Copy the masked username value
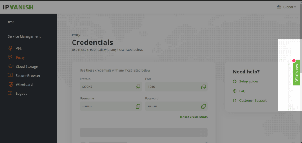Viewport: 302px width, 143px height. point(138,106)
